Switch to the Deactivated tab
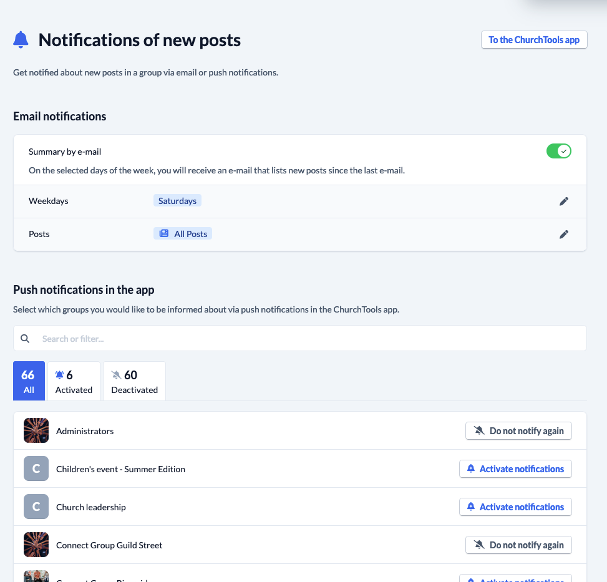The height and width of the screenshot is (582, 607). pyautogui.click(x=134, y=381)
